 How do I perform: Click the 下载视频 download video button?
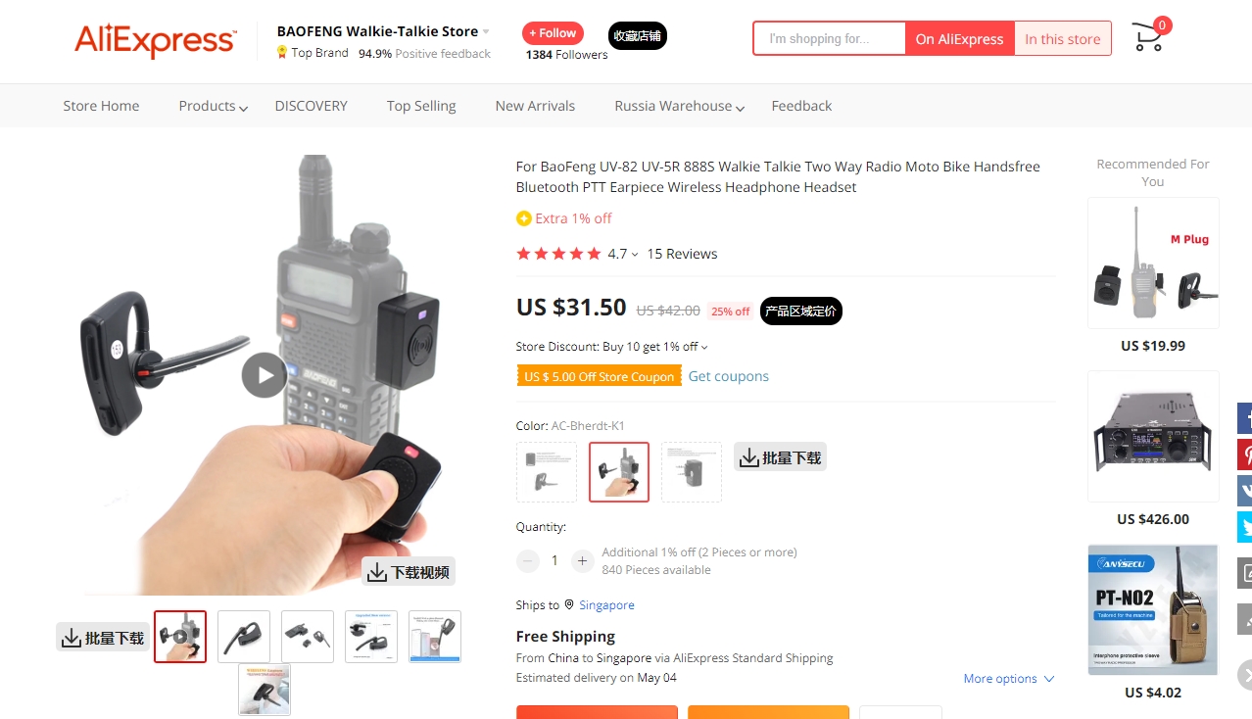[409, 572]
